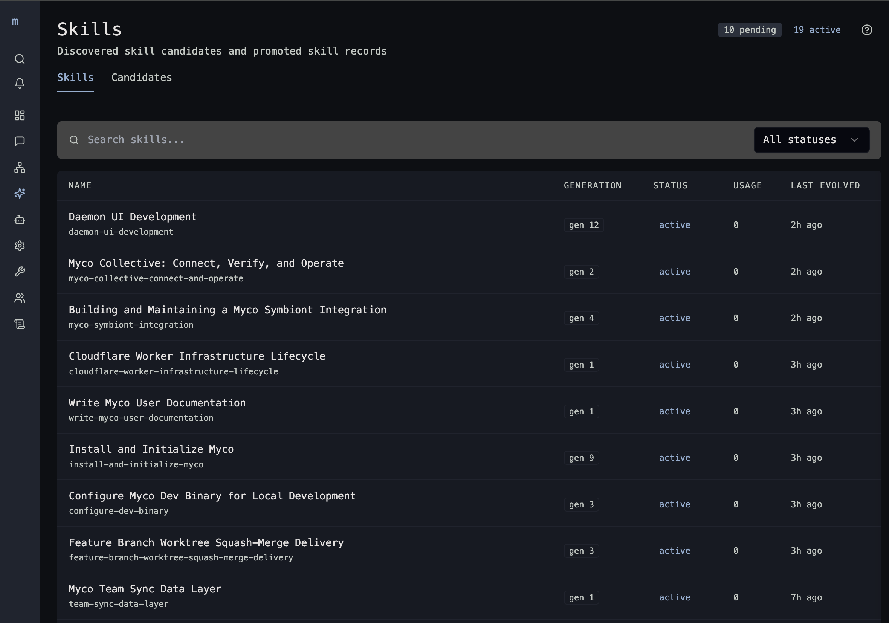Click the search icon in sidebar
Image resolution: width=889 pixels, height=623 pixels.
point(20,59)
